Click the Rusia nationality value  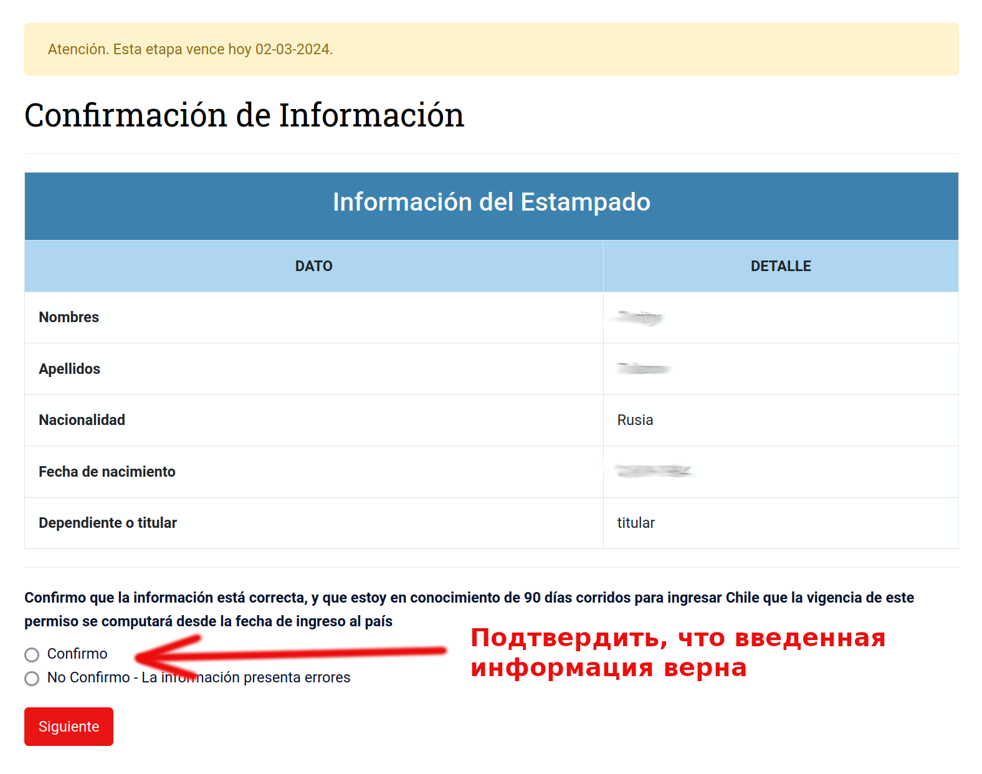[635, 420]
